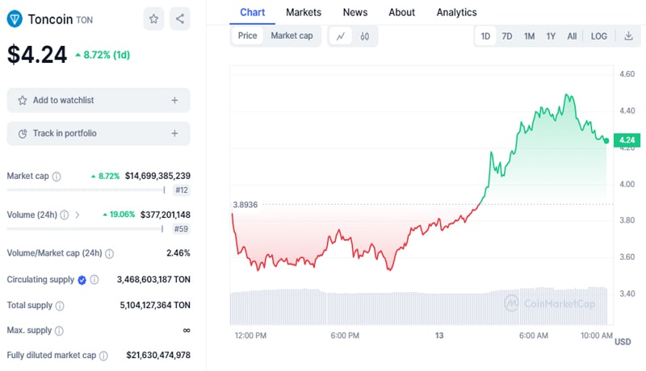Viewport: 646px width, 371px height.
Task: Open Fully diluted market cap info icon
Action: (103, 356)
